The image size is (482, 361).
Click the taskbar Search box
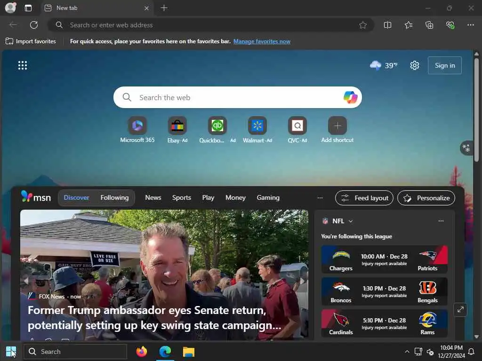pyautogui.click(x=75, y=352)
